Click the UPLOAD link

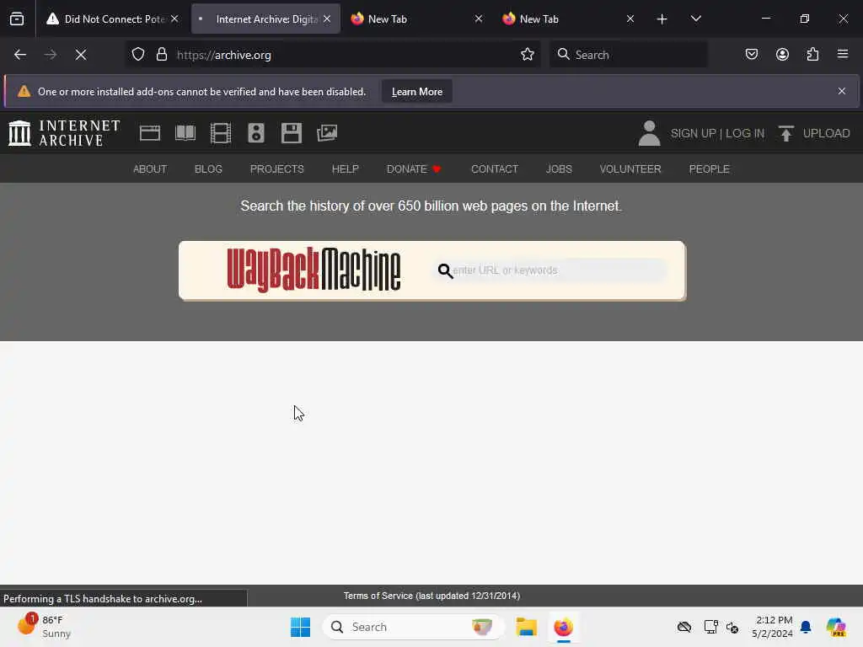pyautogui.click(x=815, y=133)
